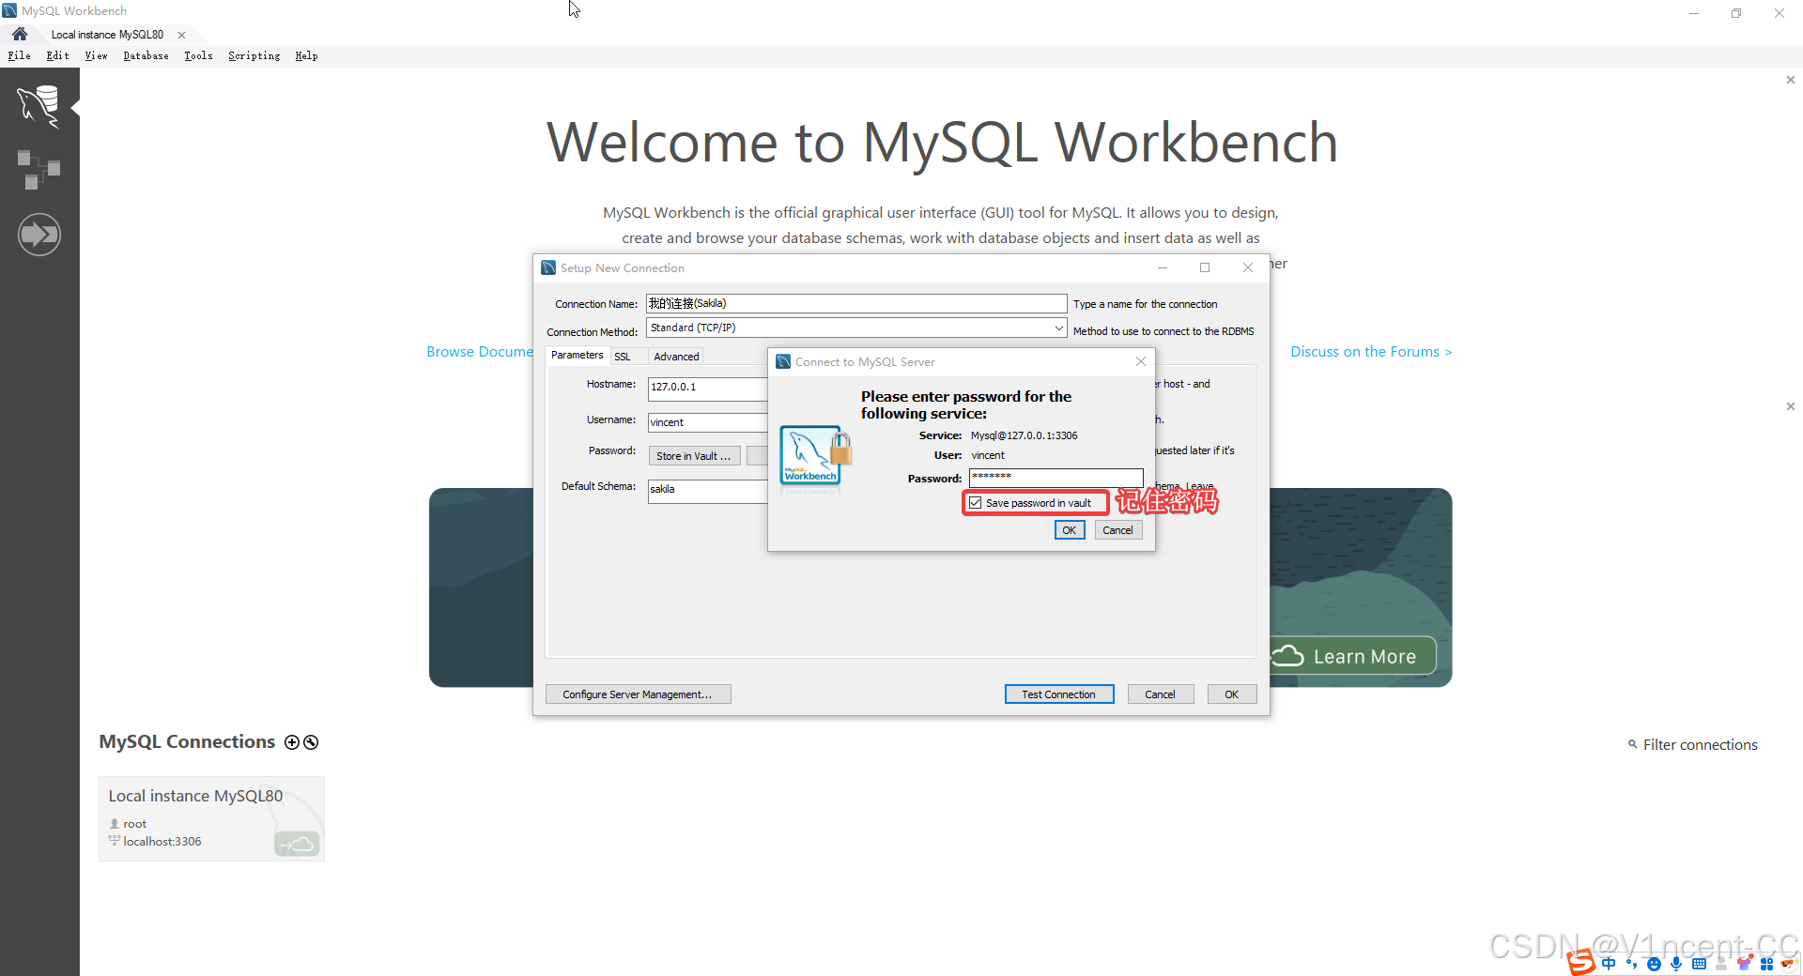Image resolution: width=1803 pixels, height=976 pixels.
Task: Open the Home tab icon
Action: (x=20, y=34)
